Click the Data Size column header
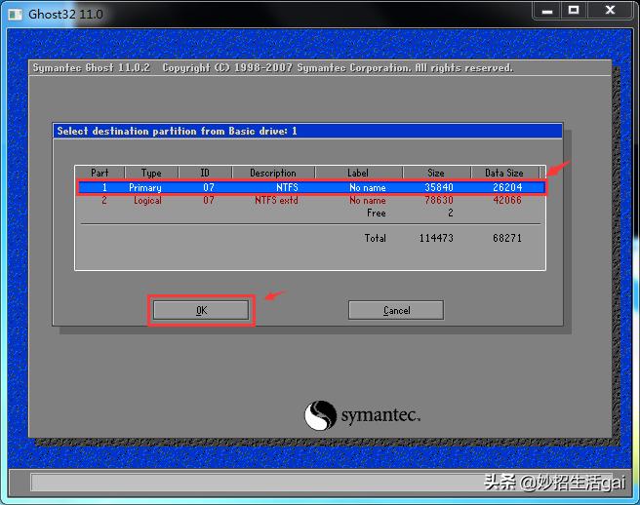Viewport: 640px width, 505px height. click(504, 173)
